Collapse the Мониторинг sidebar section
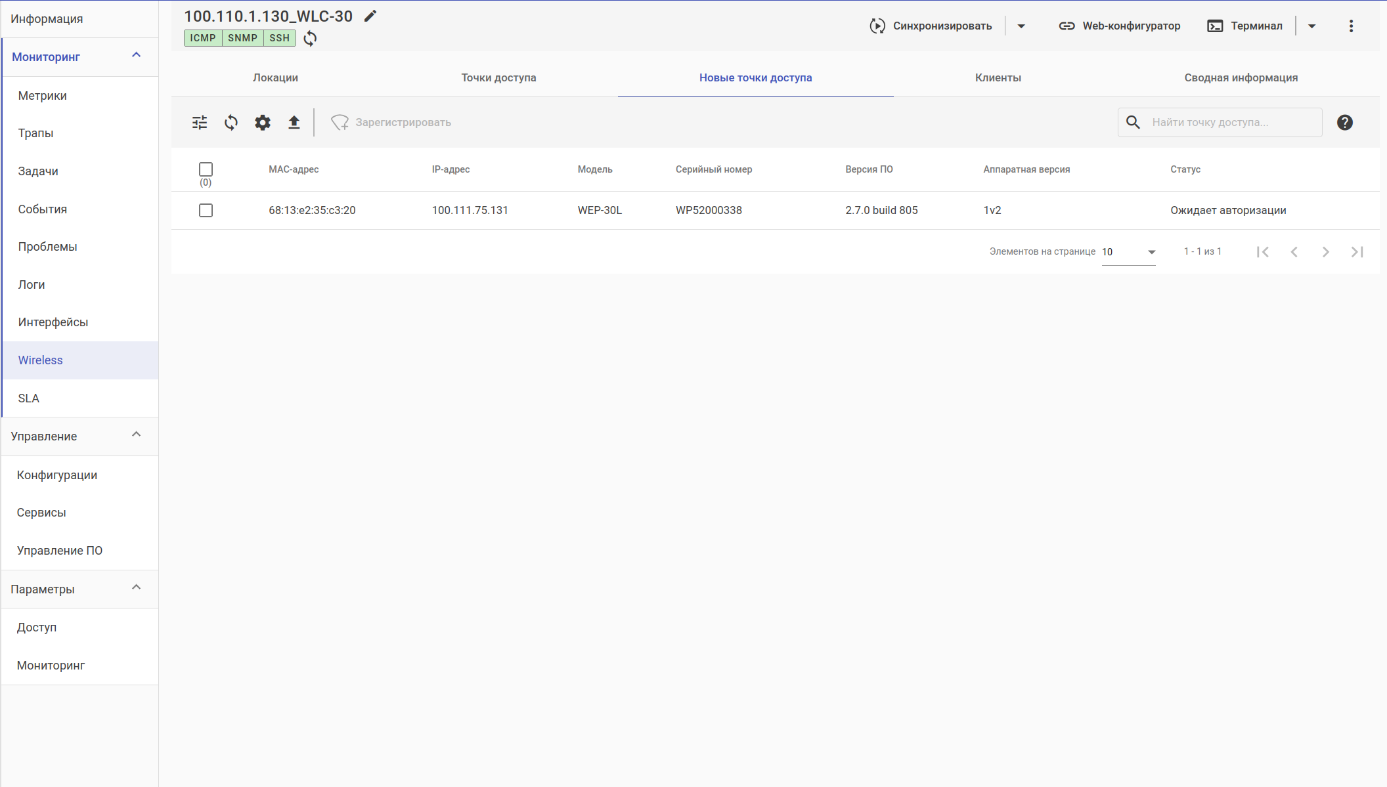This screenshot has width=1387, height=787. (137, 56)
